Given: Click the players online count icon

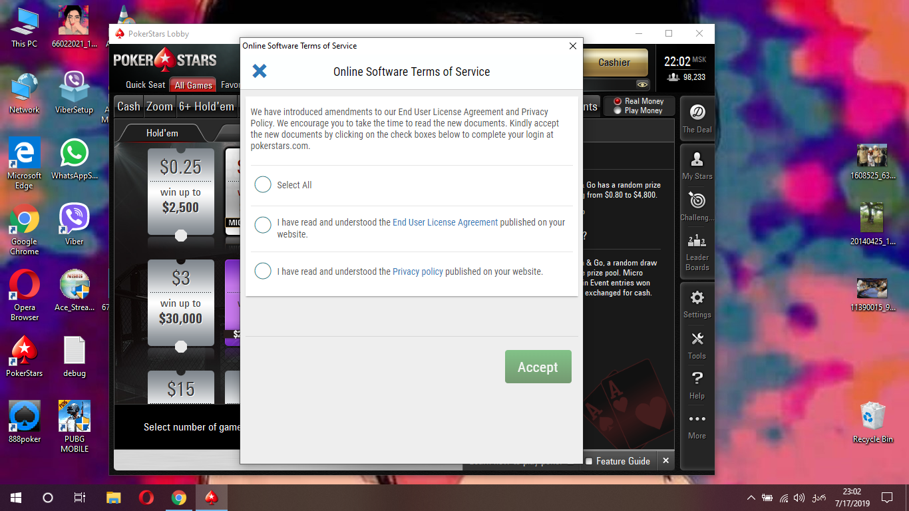Looking at the screenshot, I should 673,77.
